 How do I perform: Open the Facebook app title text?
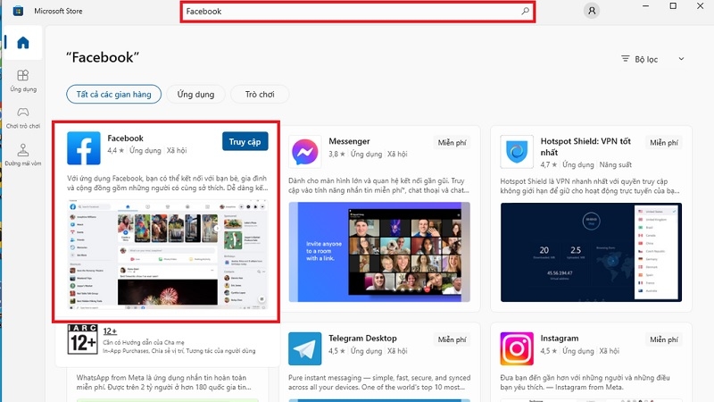(x=125, y=138)
